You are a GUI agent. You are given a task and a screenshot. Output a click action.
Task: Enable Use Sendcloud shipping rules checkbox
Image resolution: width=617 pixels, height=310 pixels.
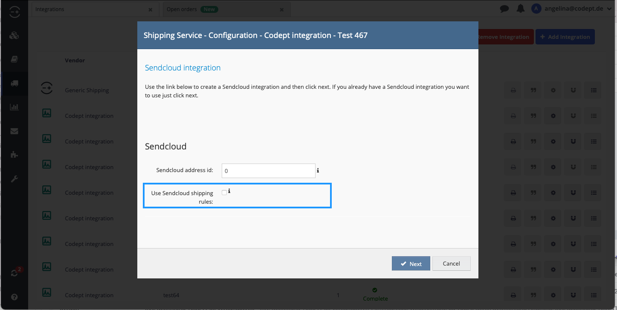[224, 193]
